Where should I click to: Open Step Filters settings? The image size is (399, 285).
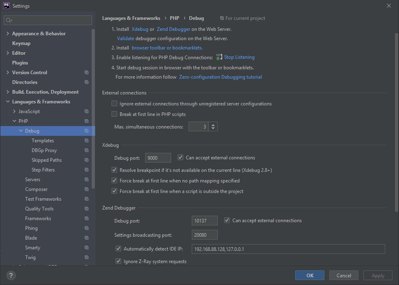43,170
